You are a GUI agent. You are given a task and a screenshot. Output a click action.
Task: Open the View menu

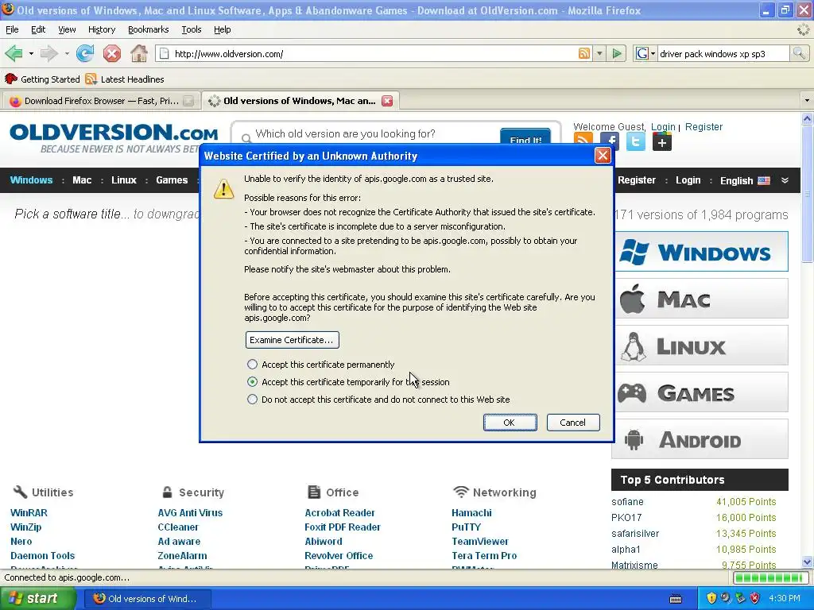pos(67,29)
